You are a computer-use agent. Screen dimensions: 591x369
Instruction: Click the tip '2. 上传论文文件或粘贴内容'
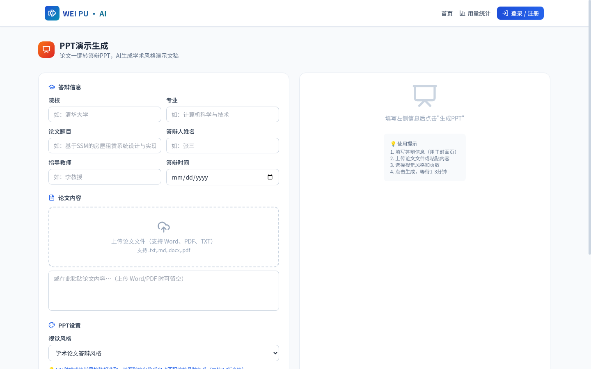[x=420, y=159]
